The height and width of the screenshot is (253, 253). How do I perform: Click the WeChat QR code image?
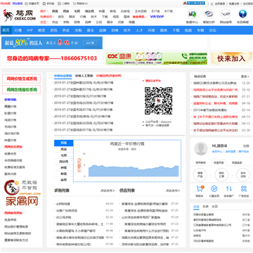(158, 100)
